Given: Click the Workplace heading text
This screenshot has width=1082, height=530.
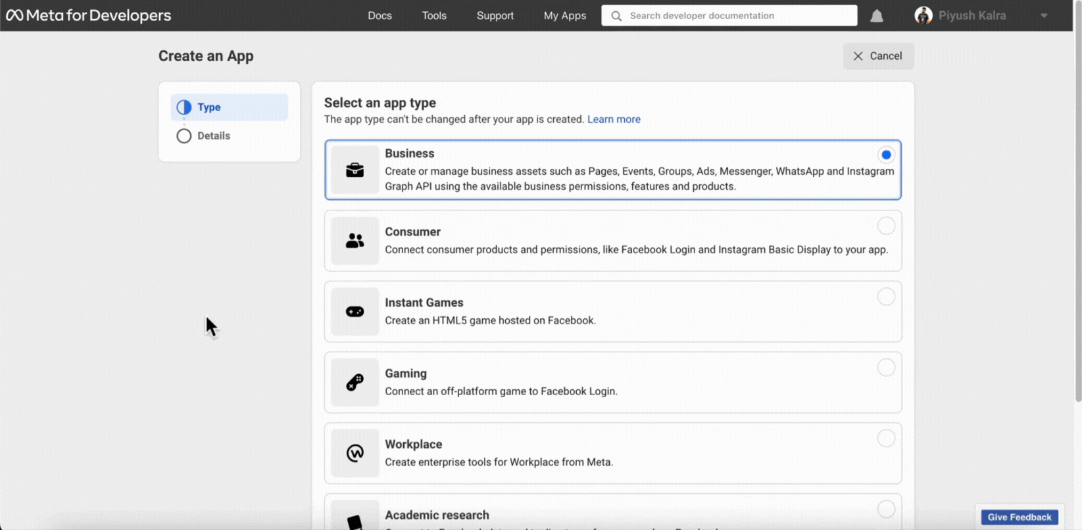Looking at the screenshot, I should click(x=414, y=445).
